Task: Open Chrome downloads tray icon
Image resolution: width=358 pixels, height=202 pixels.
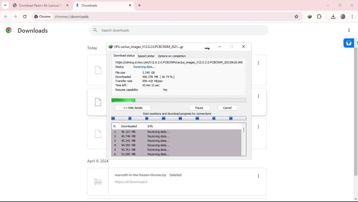Action: pyautogui.click(x=333, y=17)
